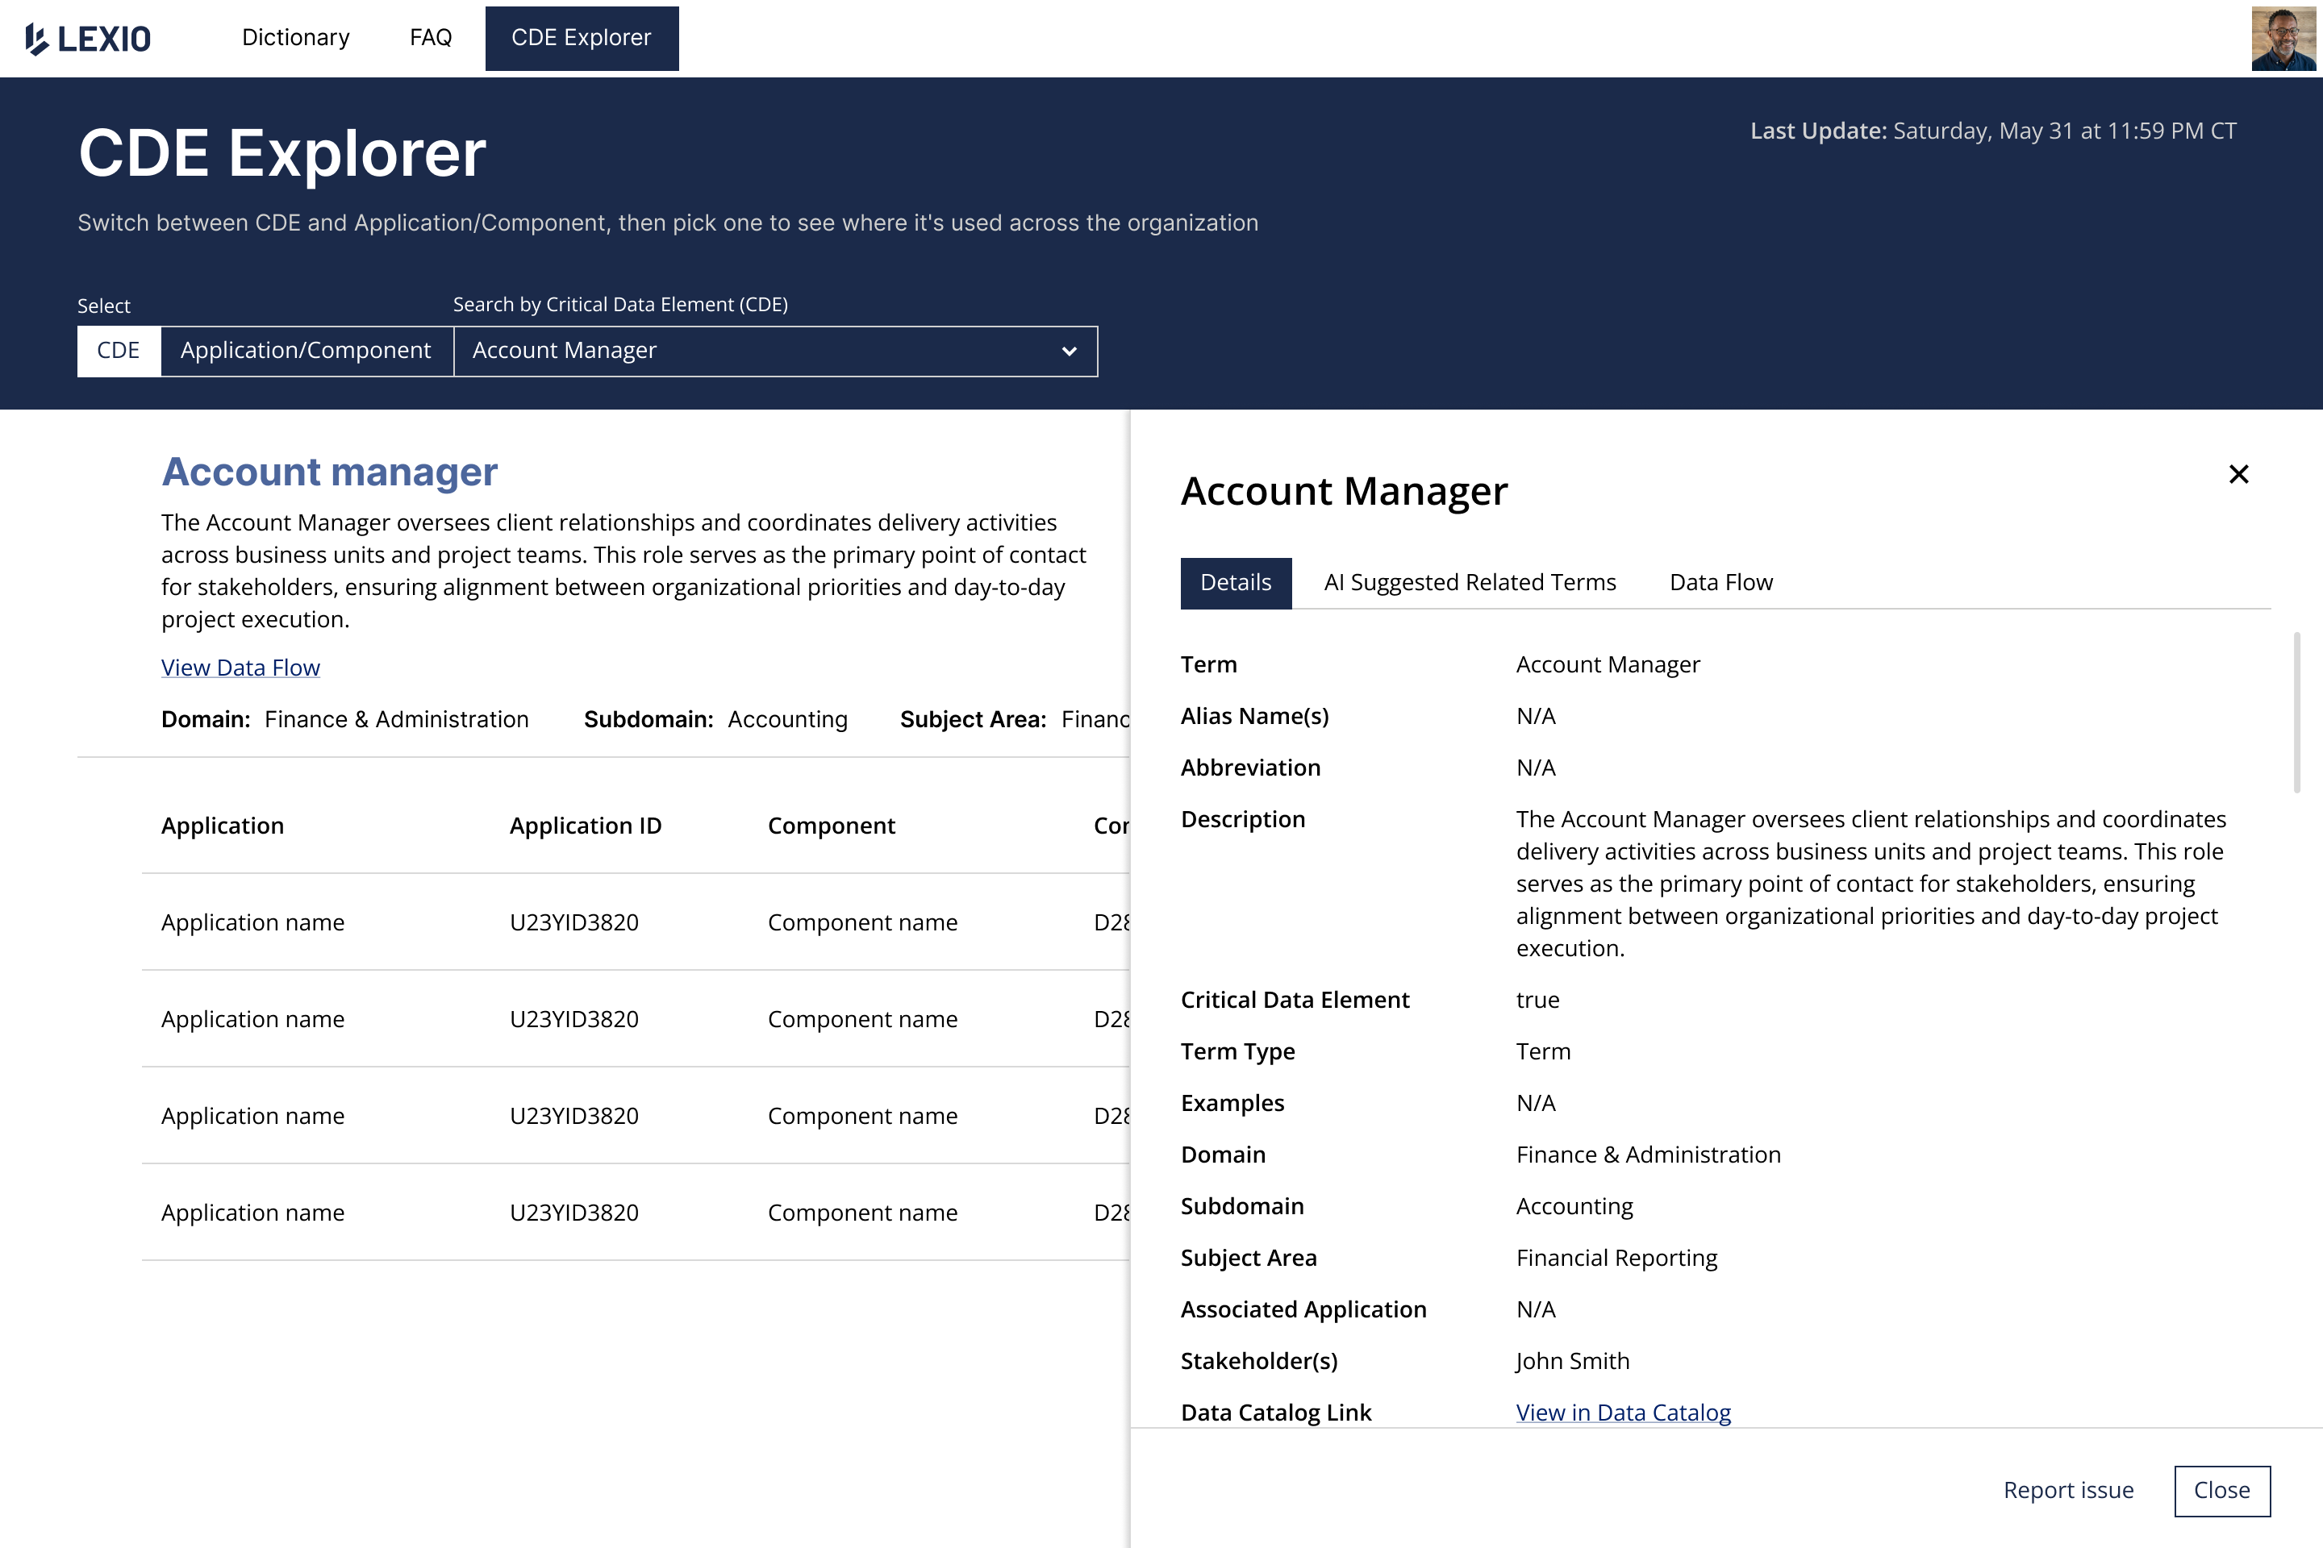Click the Report issue link
The image size is (2323, 1548).
[x=2068, y=1490]
